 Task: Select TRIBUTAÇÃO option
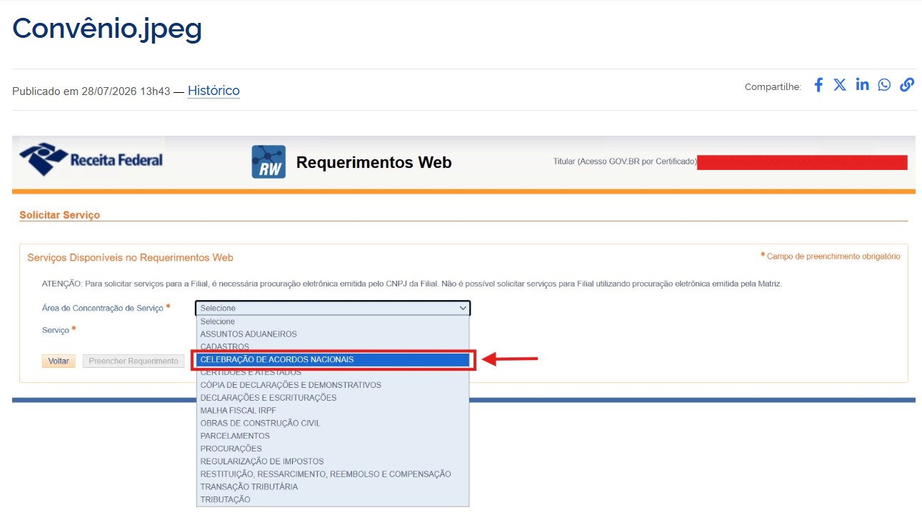[x=333, y=499]
